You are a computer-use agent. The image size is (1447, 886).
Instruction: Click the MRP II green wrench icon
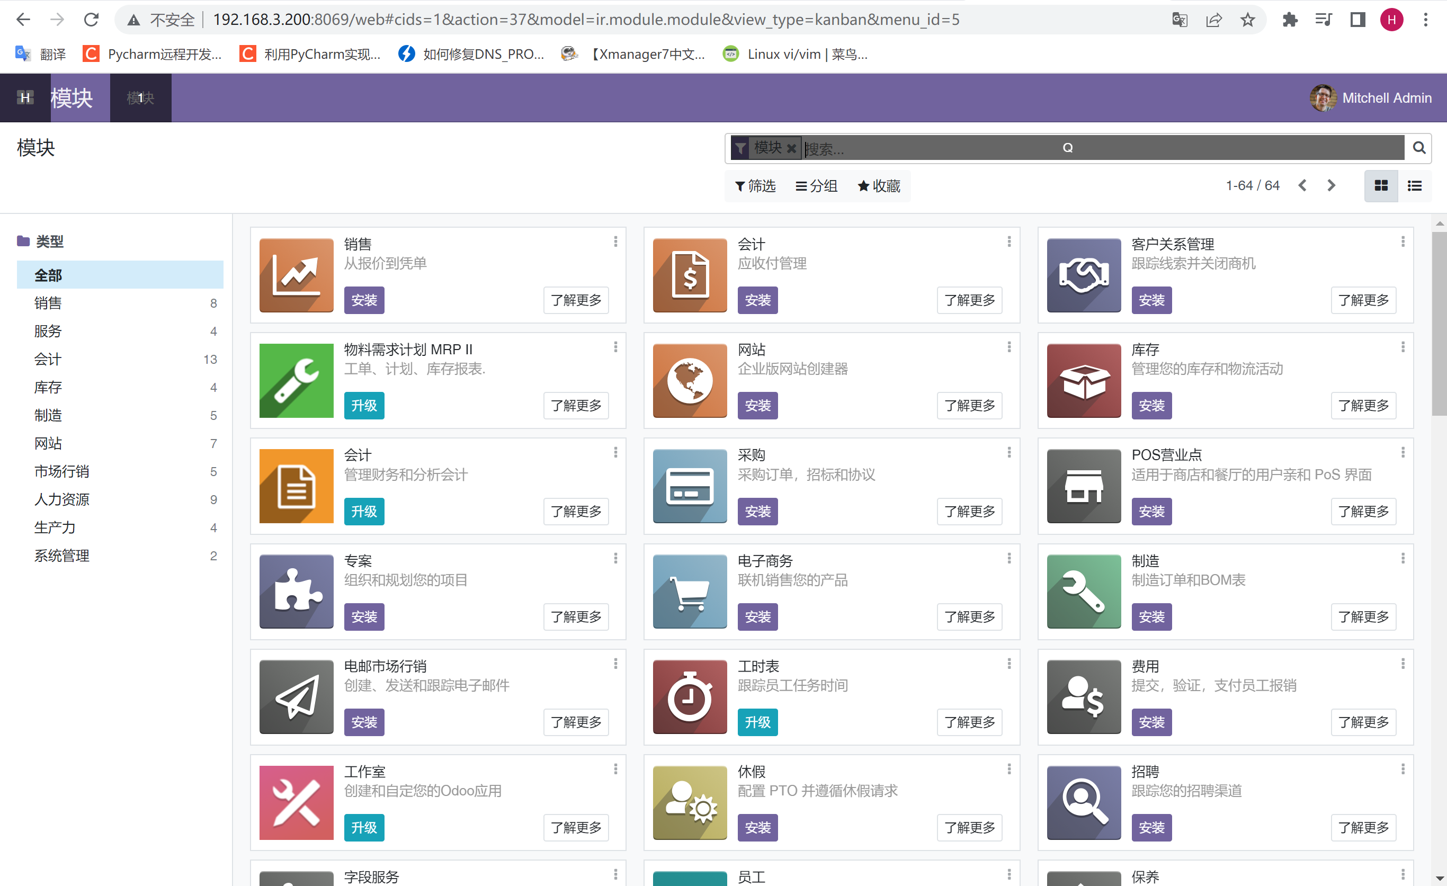296,380
